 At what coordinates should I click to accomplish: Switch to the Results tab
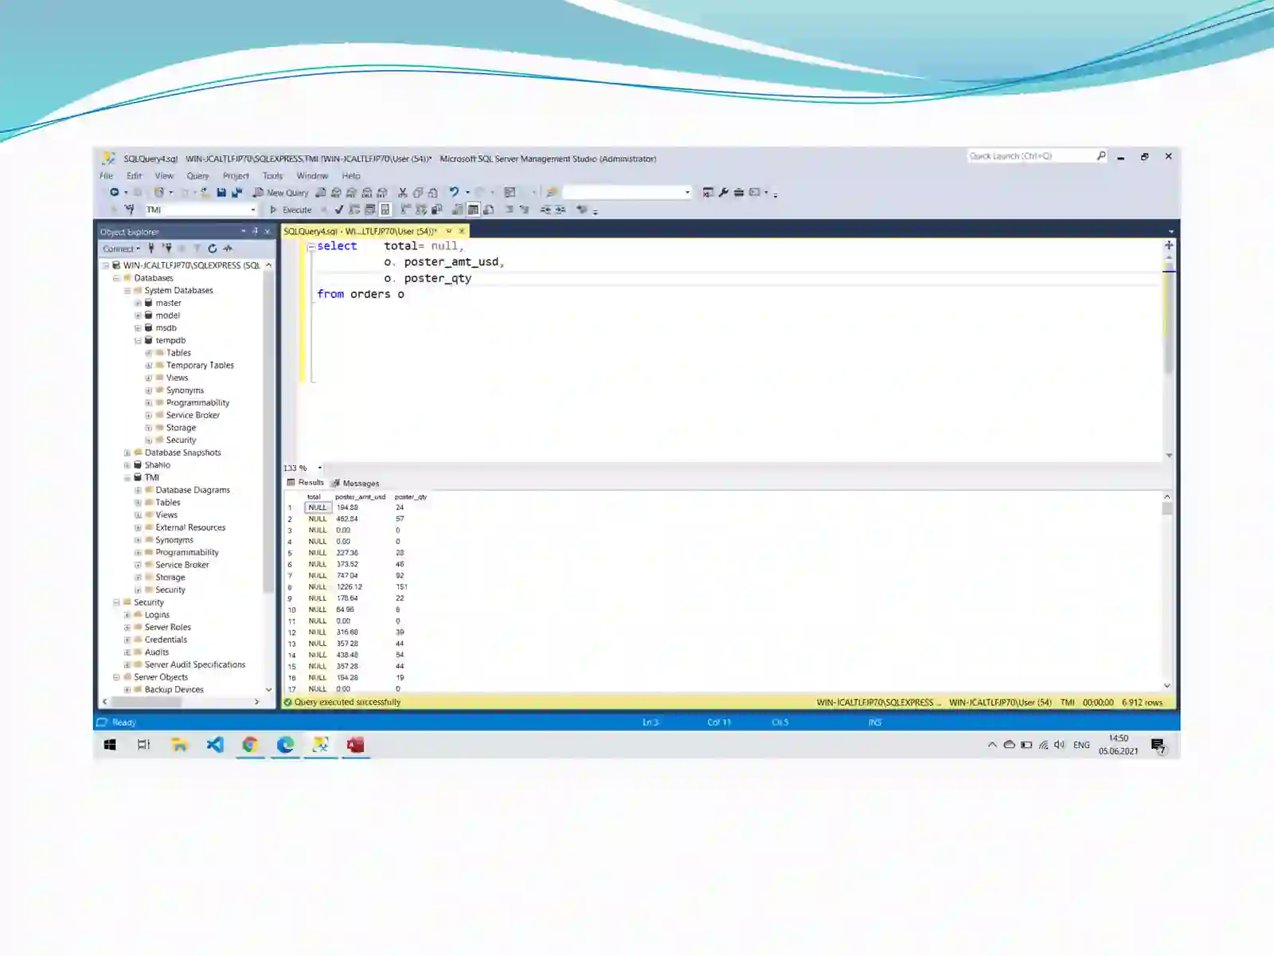pyautogui.click(x=306, y=483)
